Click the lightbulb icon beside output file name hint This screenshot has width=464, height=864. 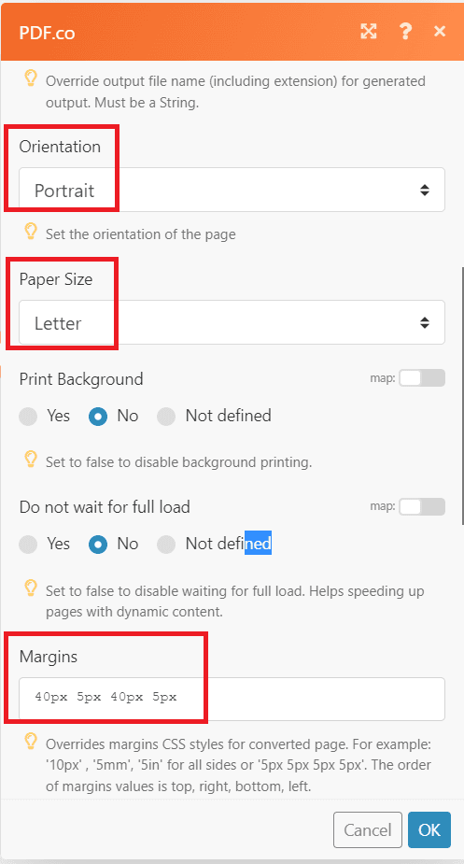click(x=31, y=78)
